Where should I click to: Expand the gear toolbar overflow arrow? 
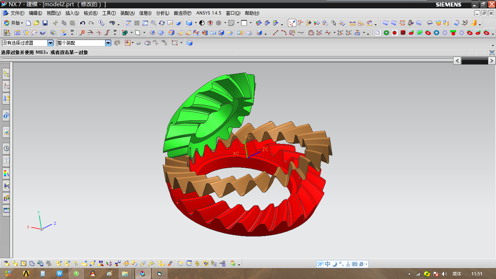coord(493,34)
